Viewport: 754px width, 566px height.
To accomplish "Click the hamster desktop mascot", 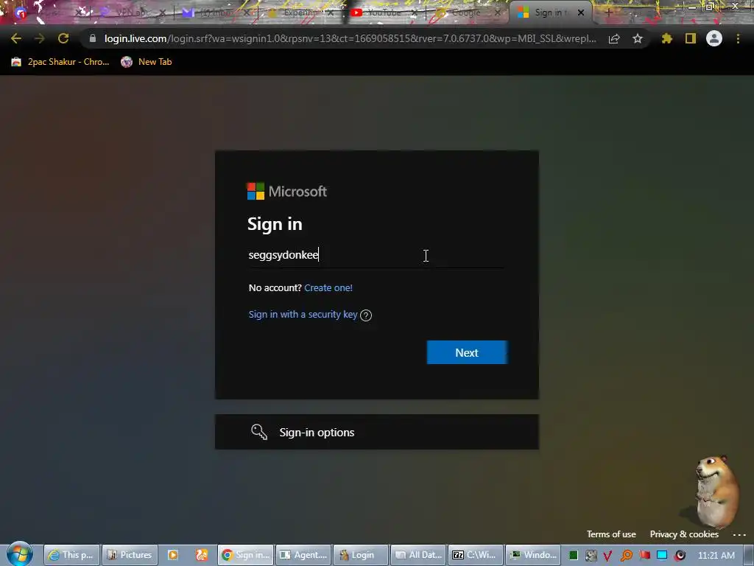I will click(x=715, y=492).
